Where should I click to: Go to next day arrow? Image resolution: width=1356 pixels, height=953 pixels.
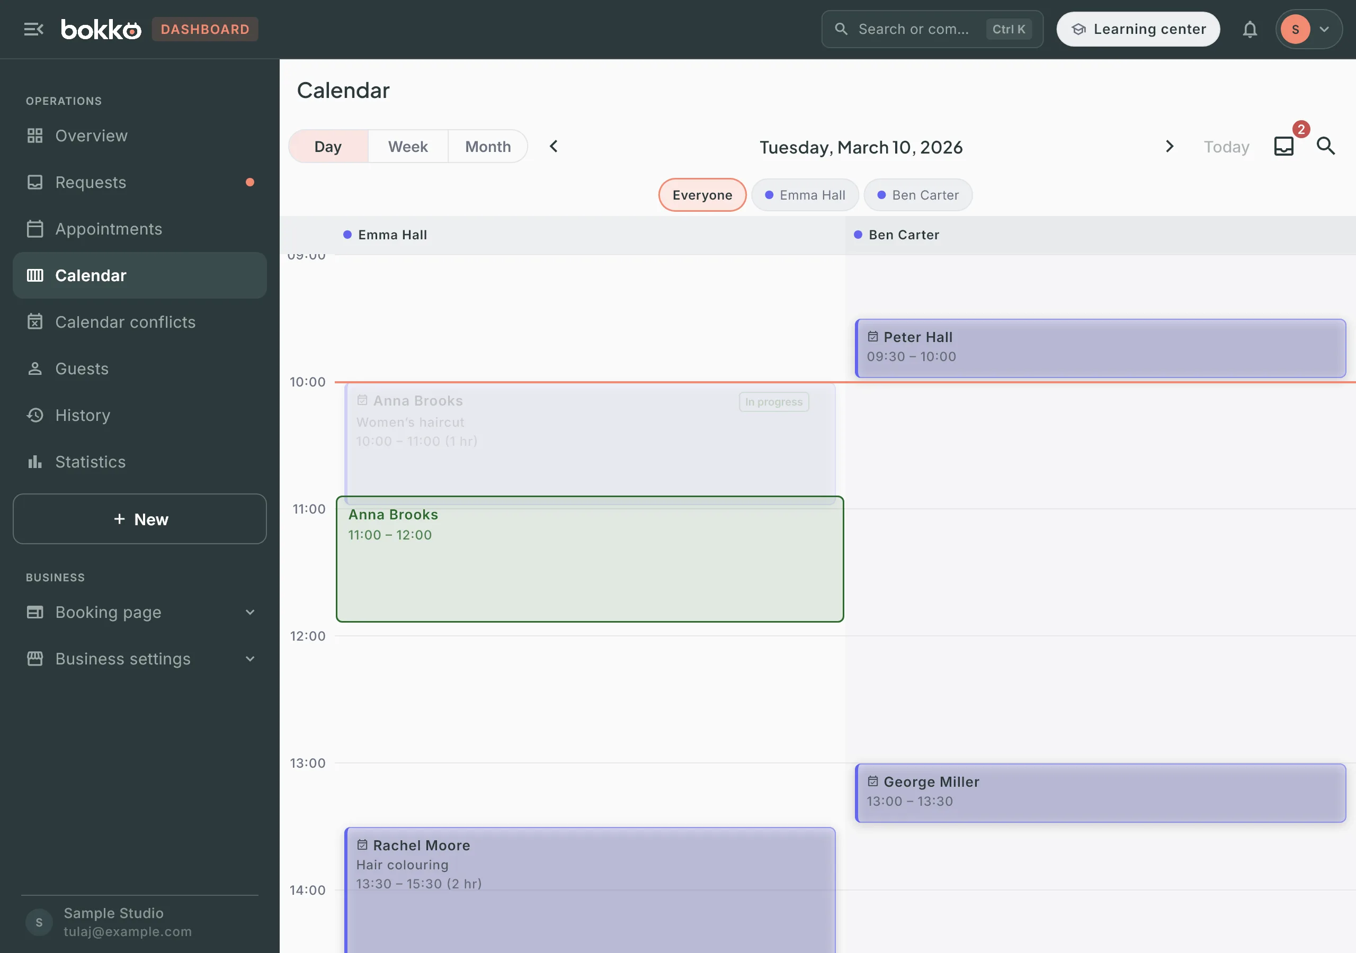coord(1170,146)
